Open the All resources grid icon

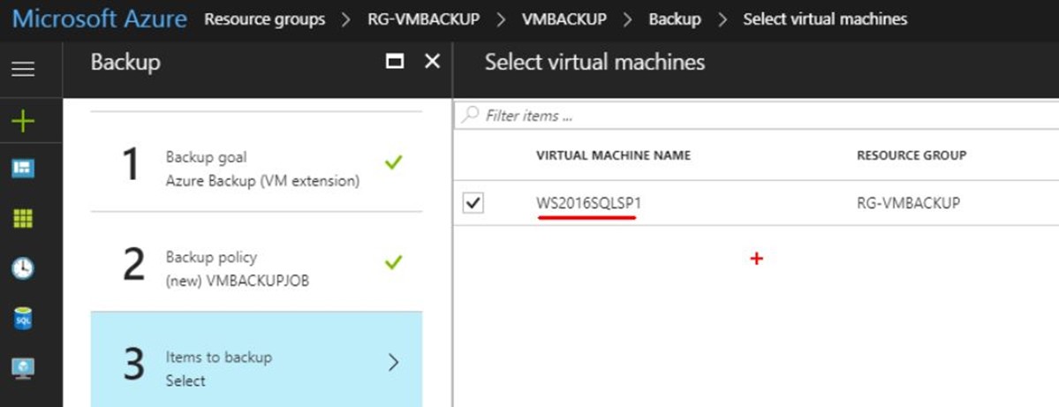click(23, 219)
